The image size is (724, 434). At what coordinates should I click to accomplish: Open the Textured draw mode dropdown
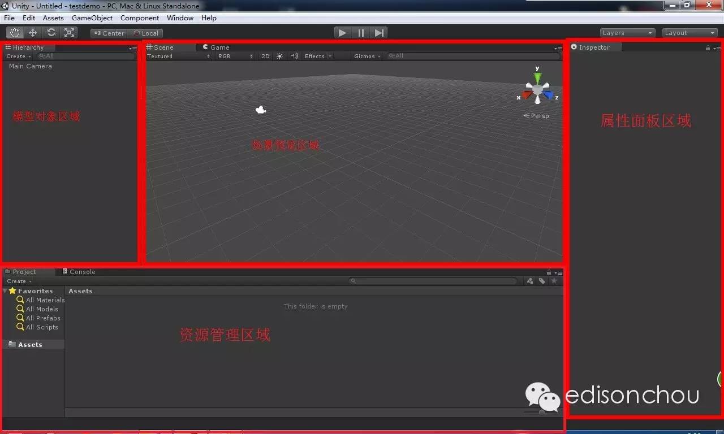tap(178, 56)
